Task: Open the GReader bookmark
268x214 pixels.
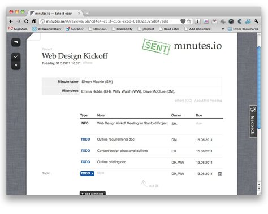Action: tap(75, 29)
